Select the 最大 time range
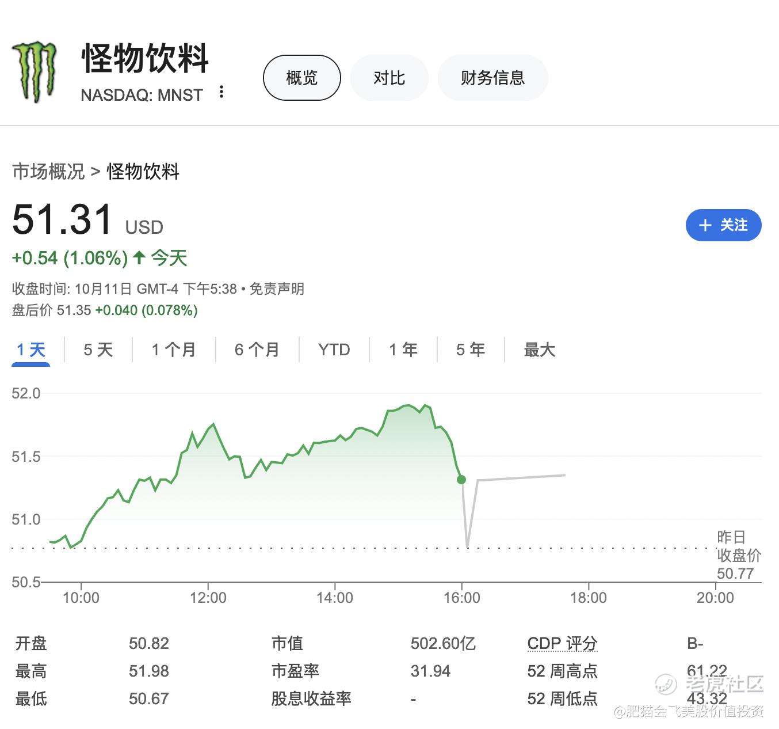 540,350
